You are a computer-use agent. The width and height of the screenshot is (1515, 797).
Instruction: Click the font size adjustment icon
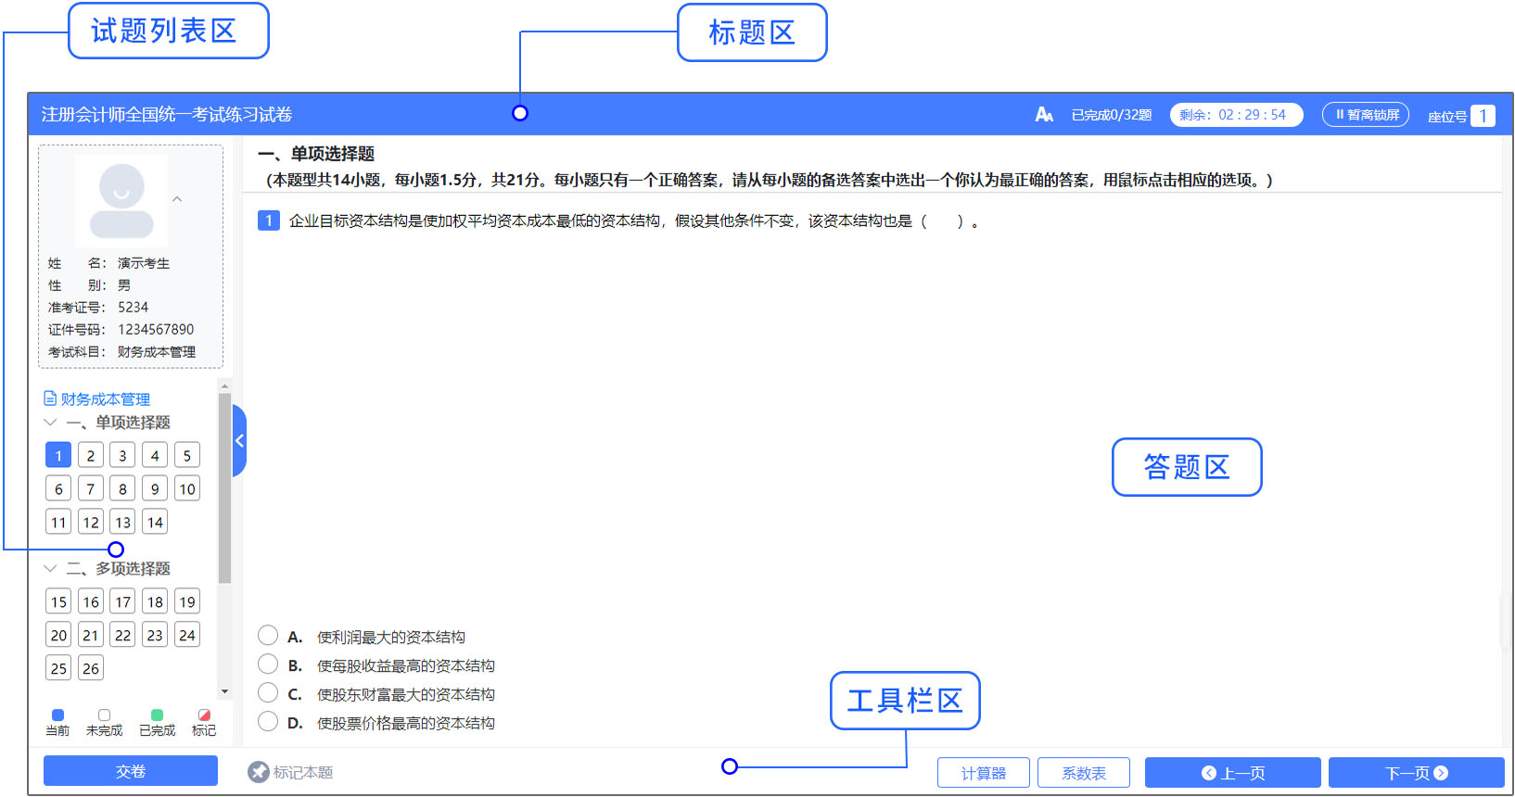pyautogui.click(x=1044, y=115)
